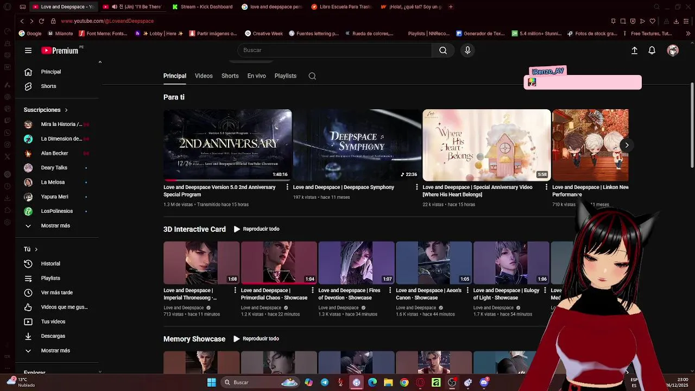Open Where His Heart Belongs thumbnail
This screenshot has height=391, width=695.
click(x=487, y=145)
